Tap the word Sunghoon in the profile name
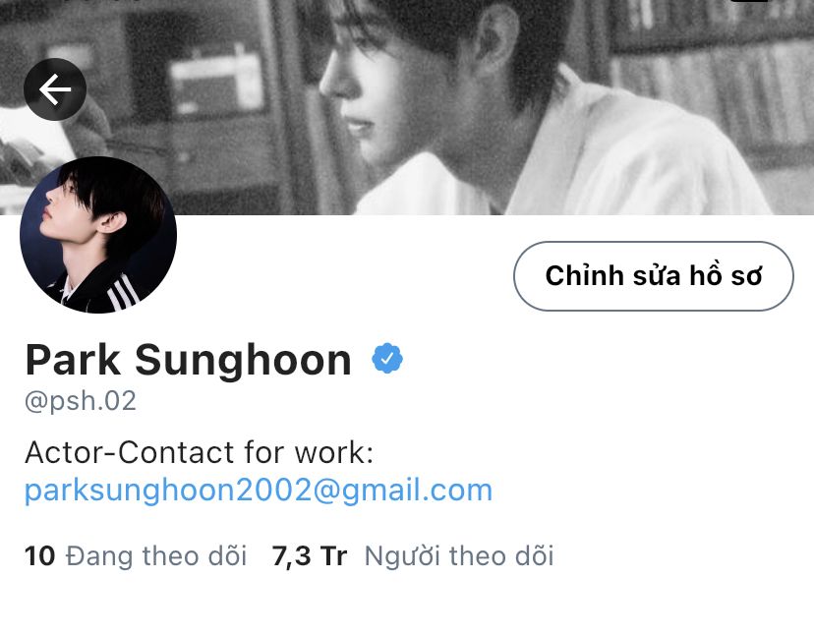Image resolution: width=814 pixels, height=636 pixels. (244, 360)
